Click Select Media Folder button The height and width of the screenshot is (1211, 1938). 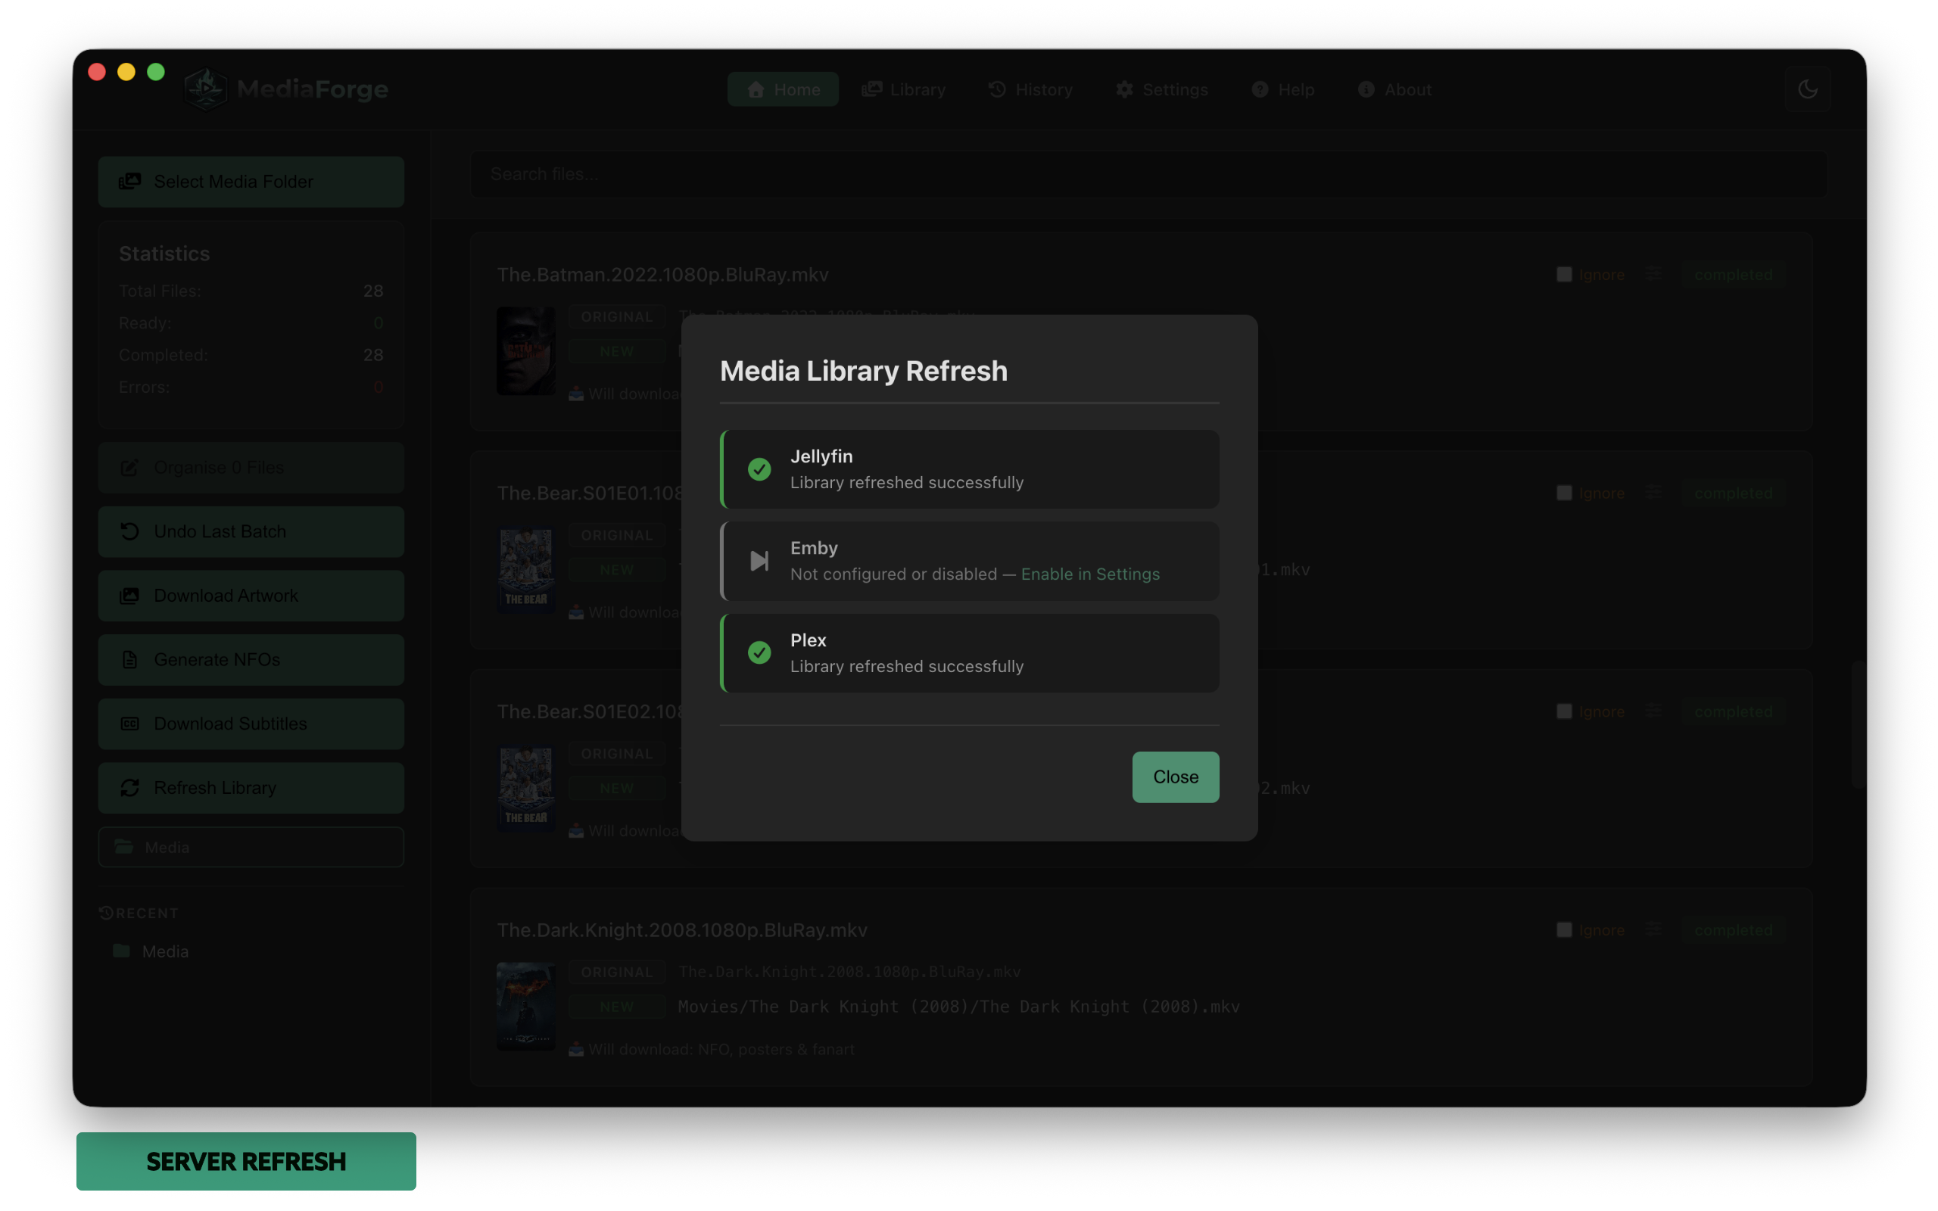pyautogui.click(x=251, y=182)
